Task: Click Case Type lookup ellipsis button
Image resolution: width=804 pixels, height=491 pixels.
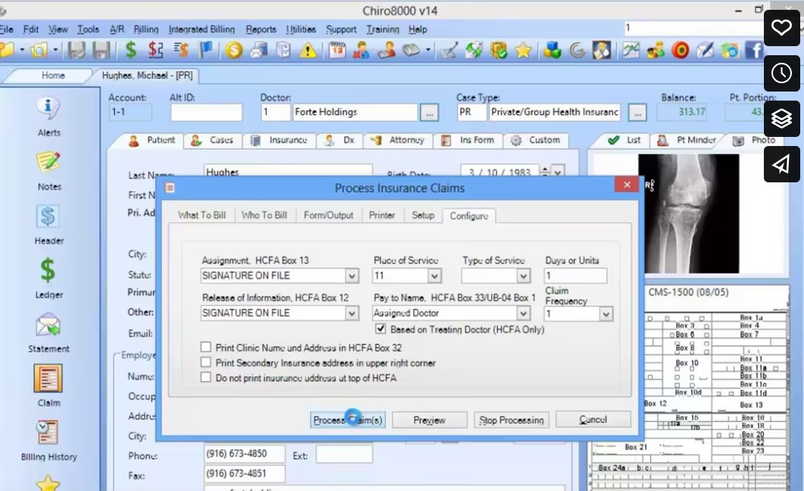Action: 637,112
